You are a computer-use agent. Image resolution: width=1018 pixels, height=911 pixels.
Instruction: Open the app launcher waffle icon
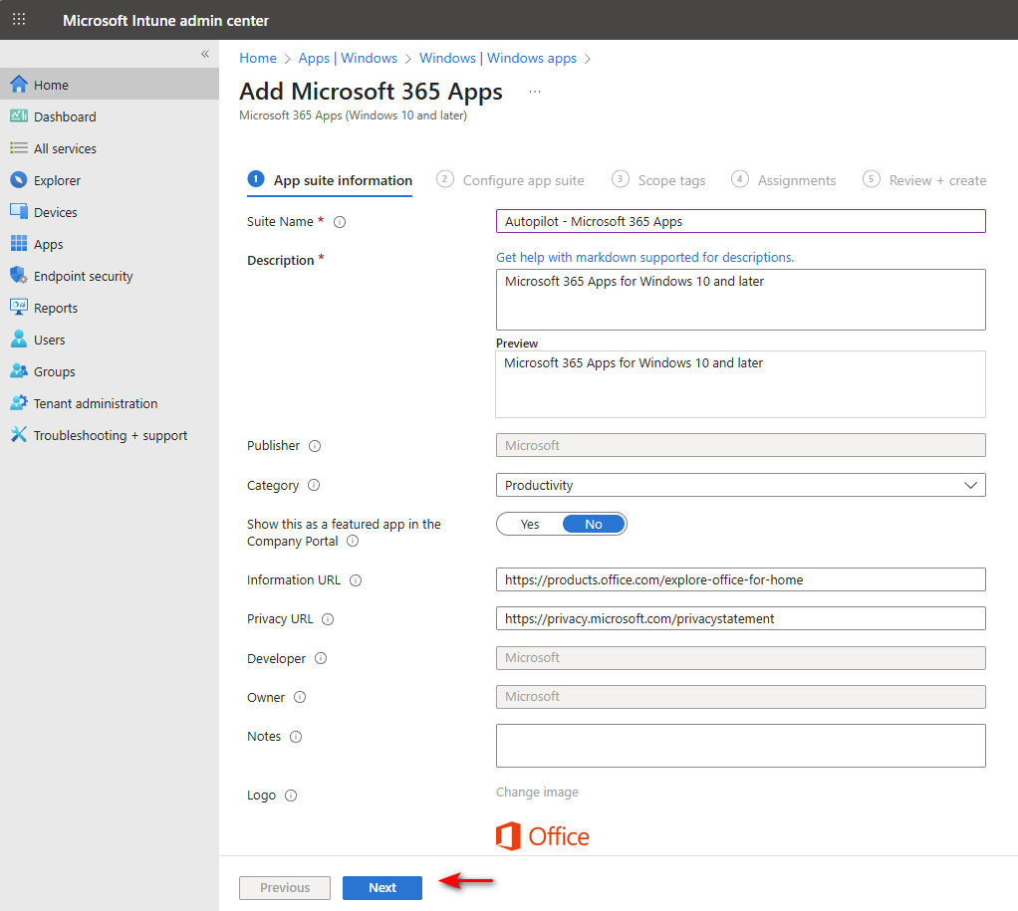[19, 20]
